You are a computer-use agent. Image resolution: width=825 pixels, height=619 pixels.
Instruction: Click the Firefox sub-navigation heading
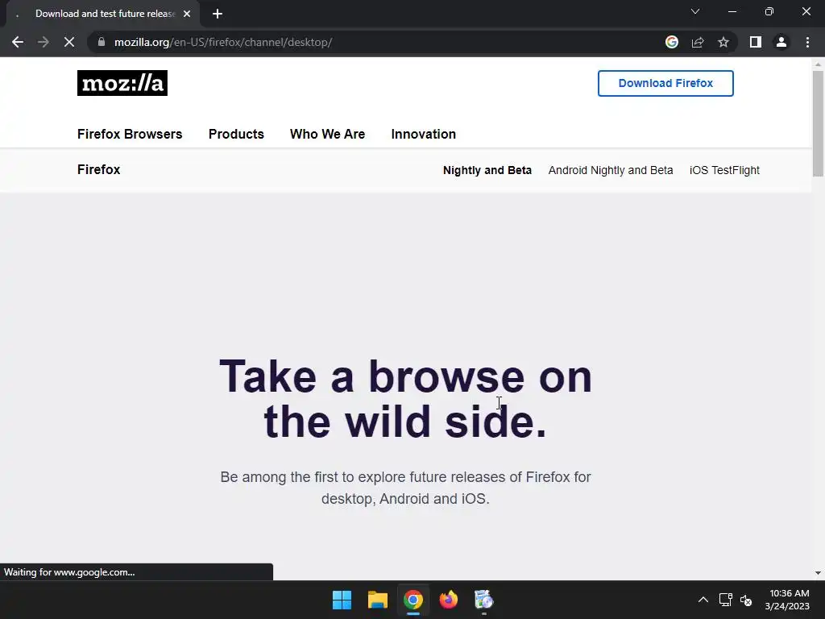coord(99,169)
